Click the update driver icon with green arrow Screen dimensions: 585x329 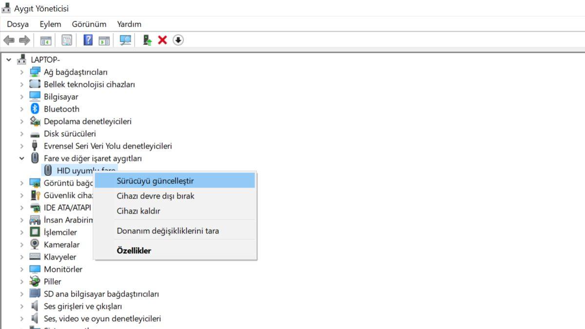[x=147, y=40]
